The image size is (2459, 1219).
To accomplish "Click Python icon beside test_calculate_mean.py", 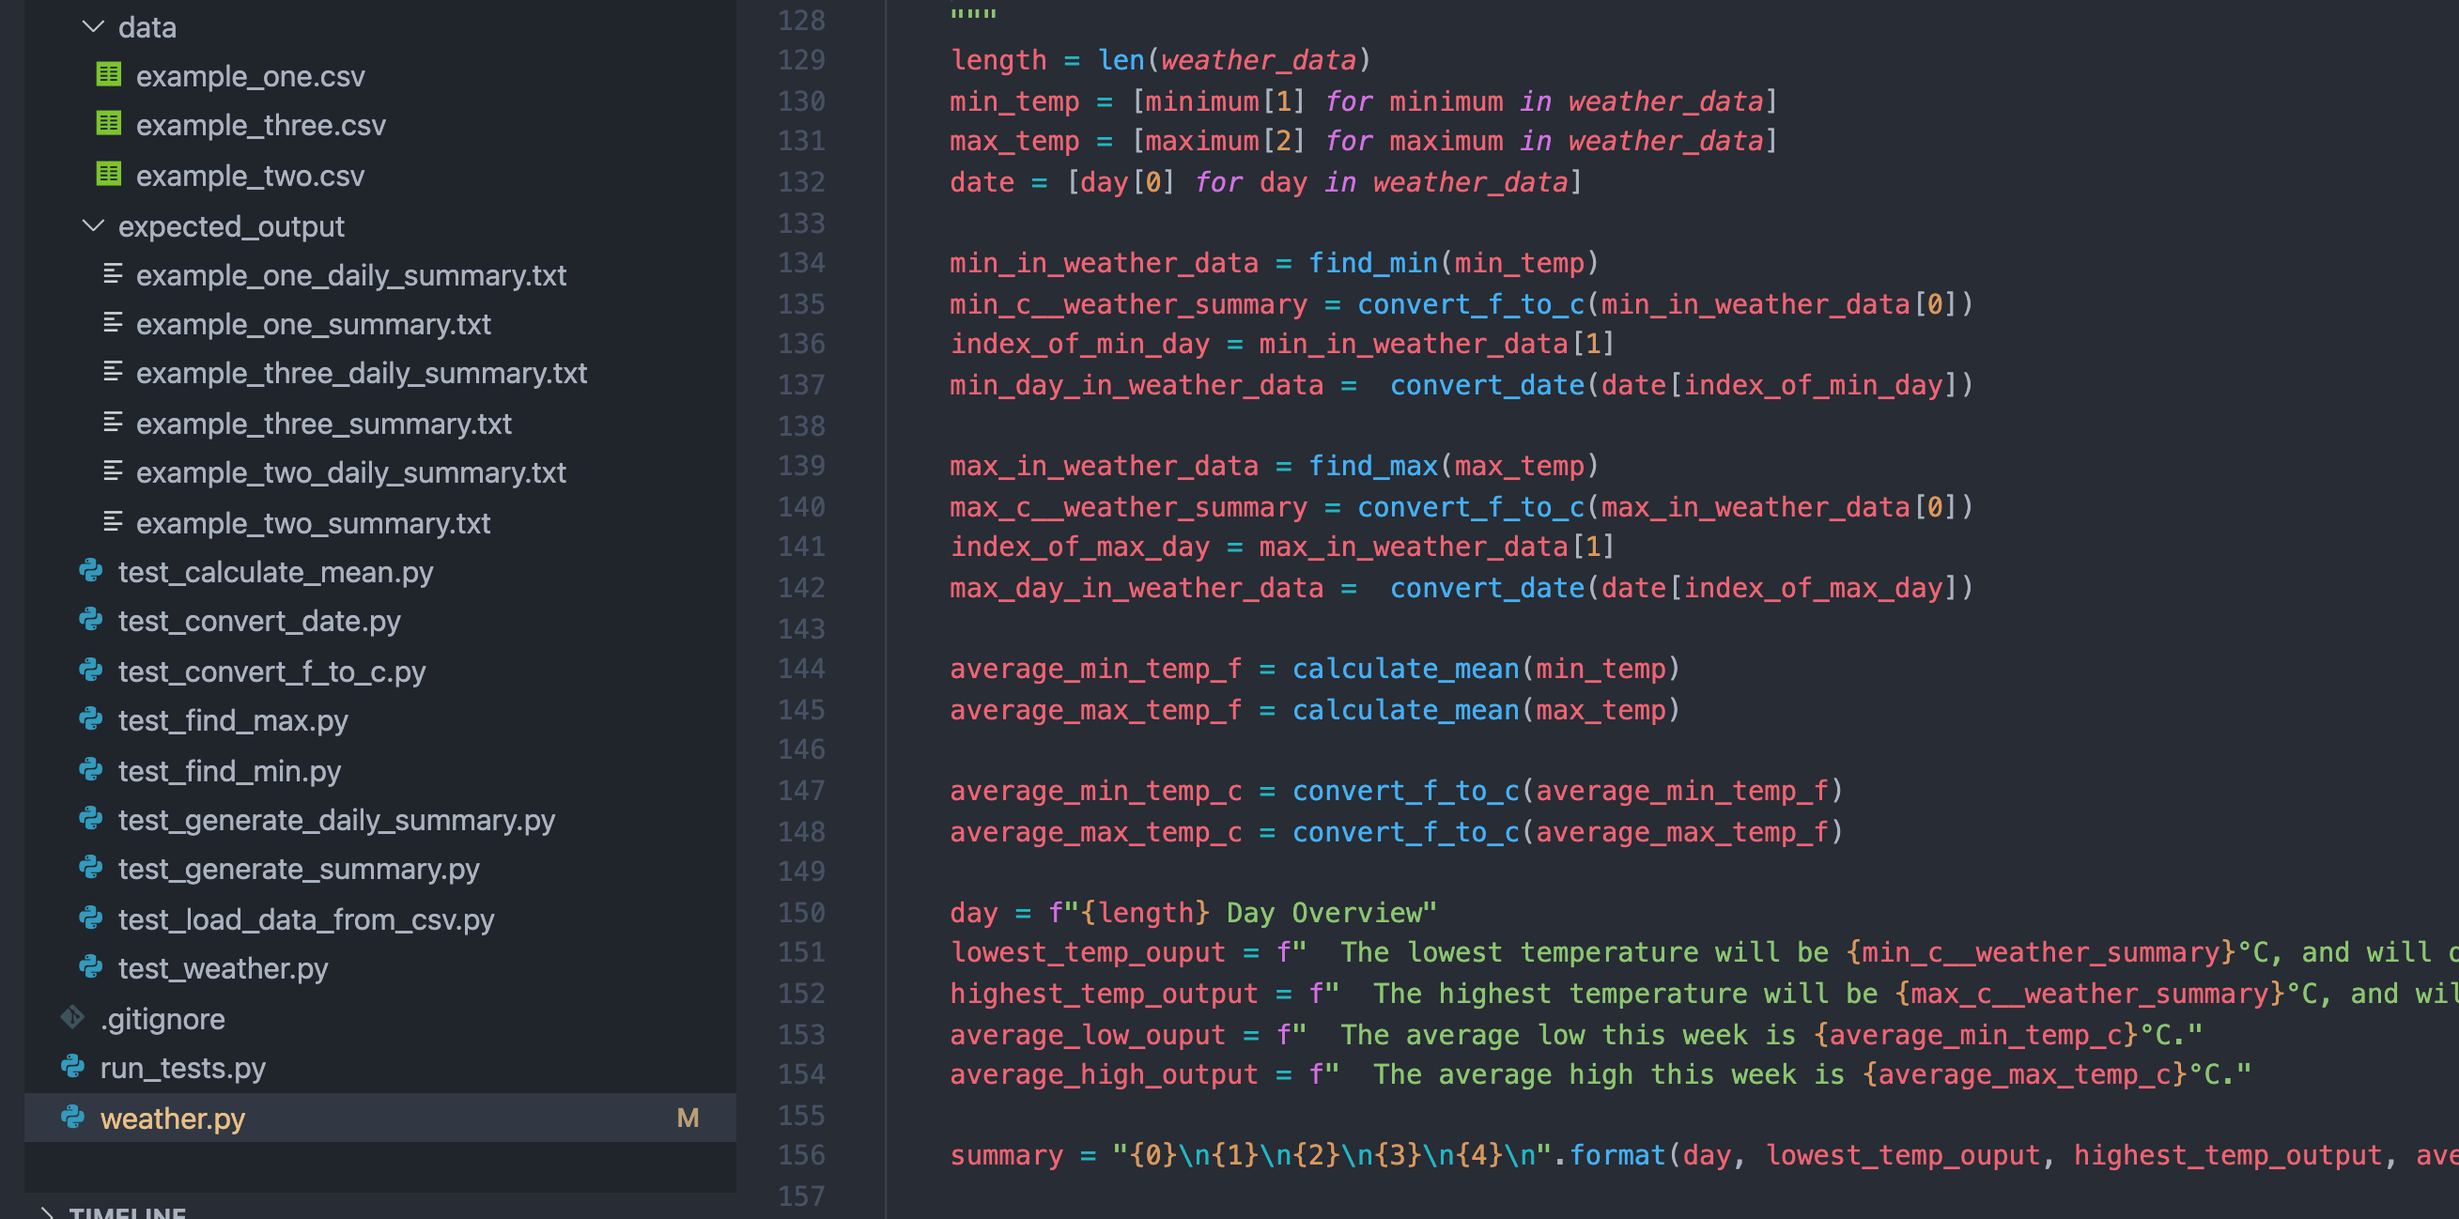I will coord(91,571).
